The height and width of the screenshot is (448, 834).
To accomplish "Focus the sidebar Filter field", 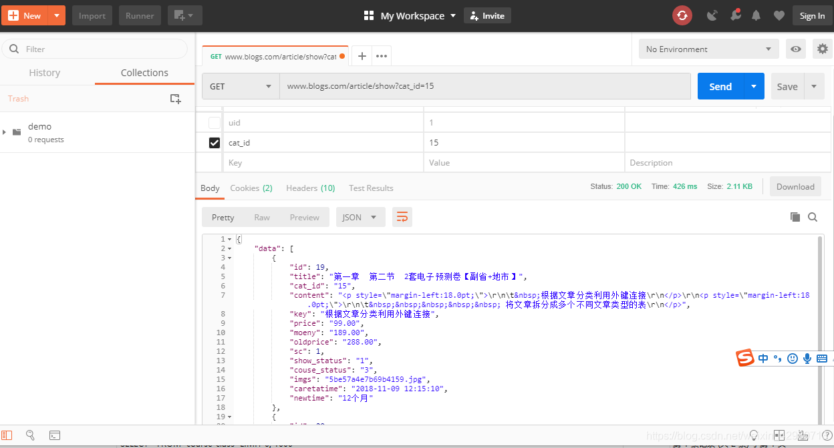I will pyautogui.click(x=95, y=49).
